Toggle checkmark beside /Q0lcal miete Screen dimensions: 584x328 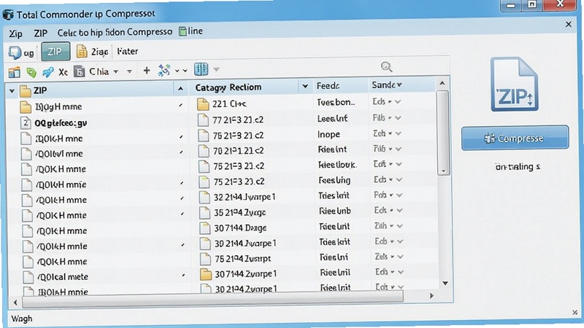click(184, 276)
